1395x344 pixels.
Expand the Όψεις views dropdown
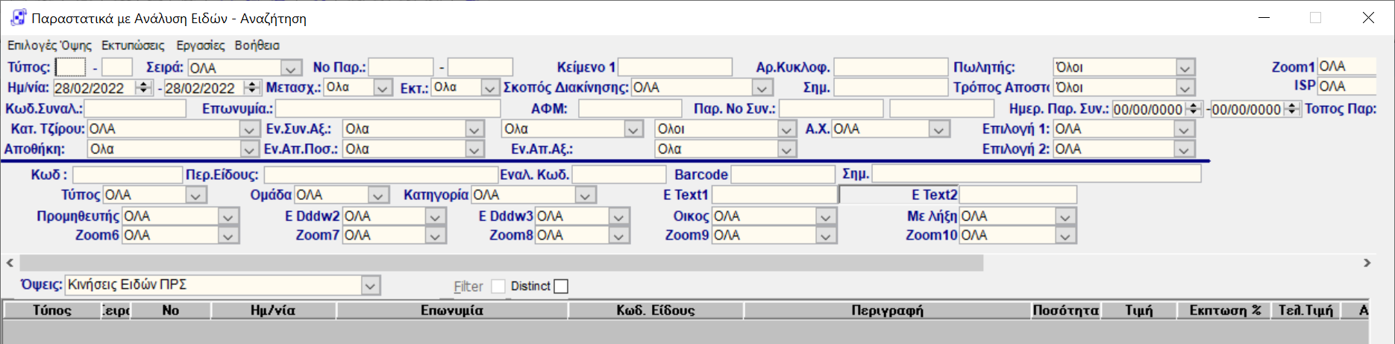pos(371,286)
